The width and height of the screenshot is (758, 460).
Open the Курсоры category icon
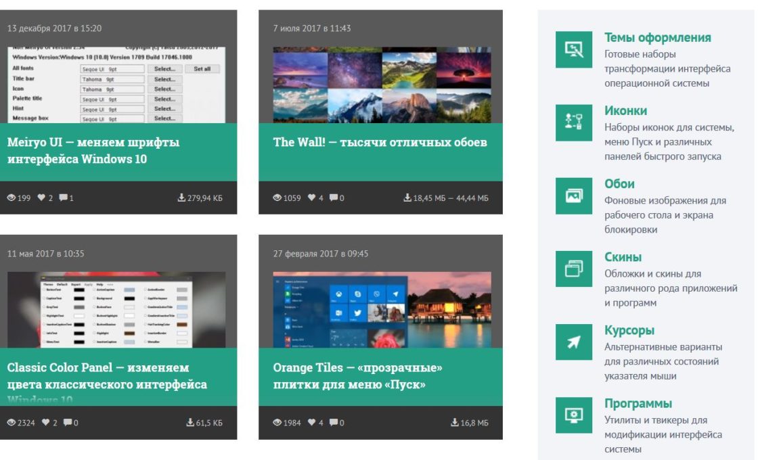[x=573, y=342]
